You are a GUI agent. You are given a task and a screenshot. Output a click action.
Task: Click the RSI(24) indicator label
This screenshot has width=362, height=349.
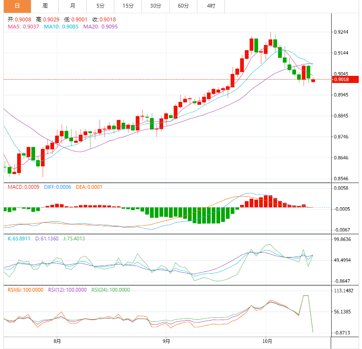[110, 290]
